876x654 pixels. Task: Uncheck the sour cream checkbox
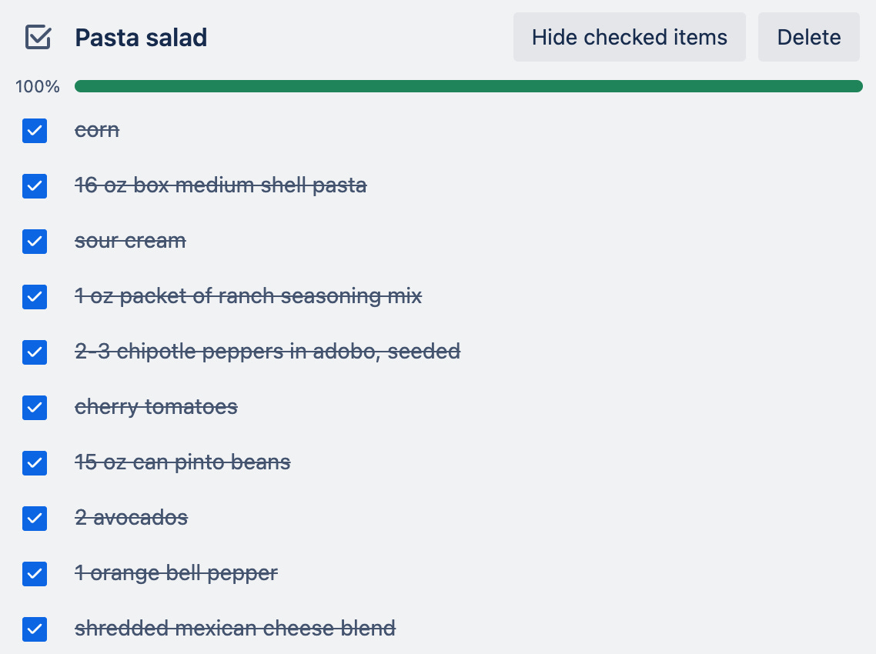pos(35,242)
